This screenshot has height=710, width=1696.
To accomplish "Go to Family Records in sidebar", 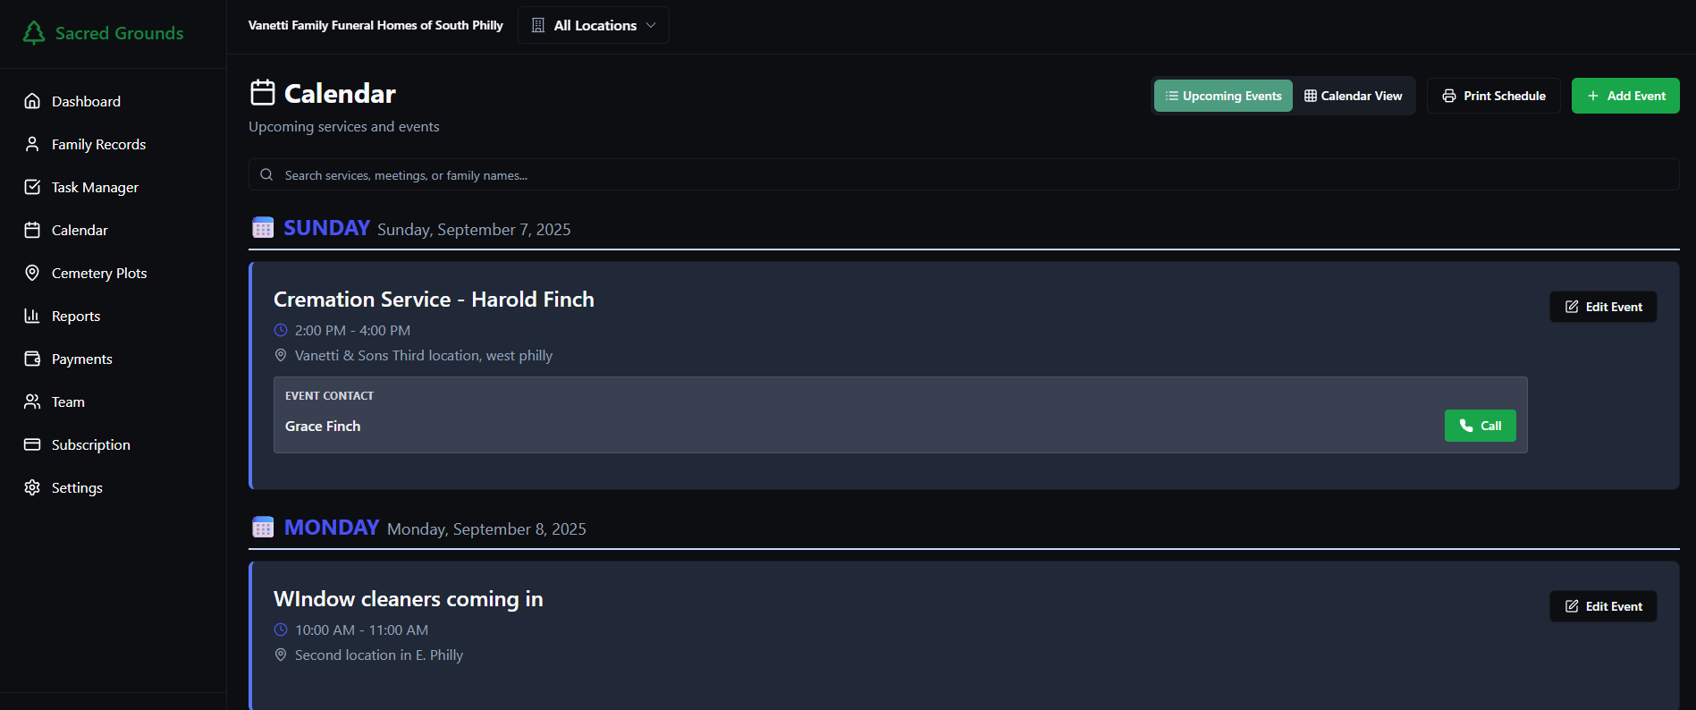I will 98,144.
